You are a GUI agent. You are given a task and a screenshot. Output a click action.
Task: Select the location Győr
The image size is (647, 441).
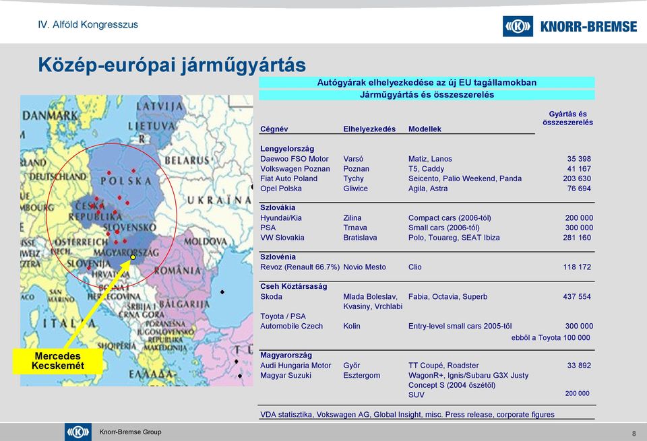[352, 366]
